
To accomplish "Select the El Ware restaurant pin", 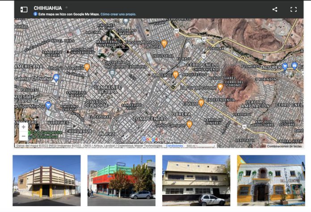I will tap(201, 103).
